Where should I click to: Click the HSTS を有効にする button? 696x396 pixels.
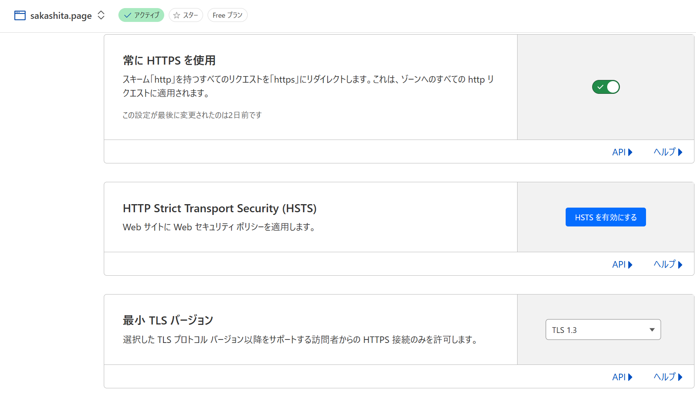pos(606,217)
